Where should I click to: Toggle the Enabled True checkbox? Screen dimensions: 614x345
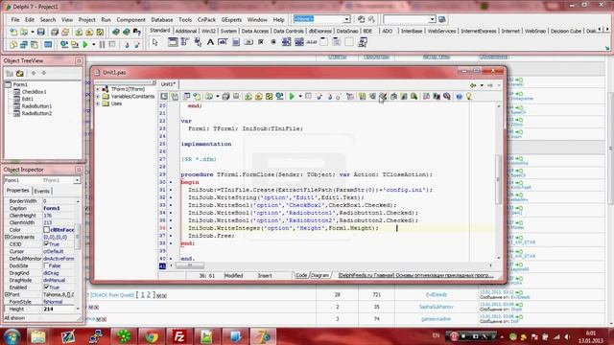click(46, 287)
